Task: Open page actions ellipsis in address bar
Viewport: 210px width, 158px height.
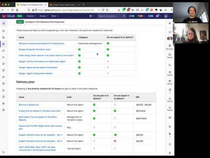Action: click(99, 10)
